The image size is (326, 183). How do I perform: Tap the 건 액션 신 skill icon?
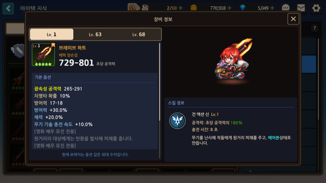click(x=177, y=121)
